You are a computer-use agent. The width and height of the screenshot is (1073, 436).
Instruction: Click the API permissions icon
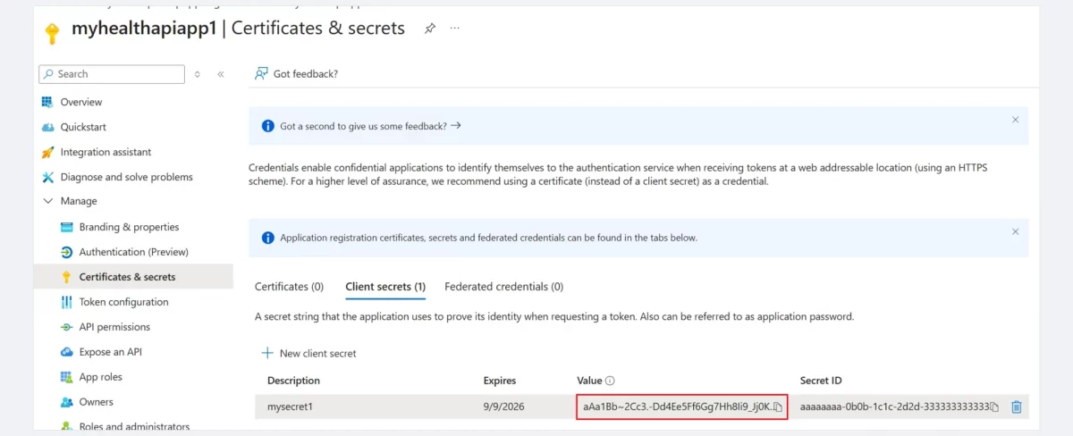coord(66,327)
